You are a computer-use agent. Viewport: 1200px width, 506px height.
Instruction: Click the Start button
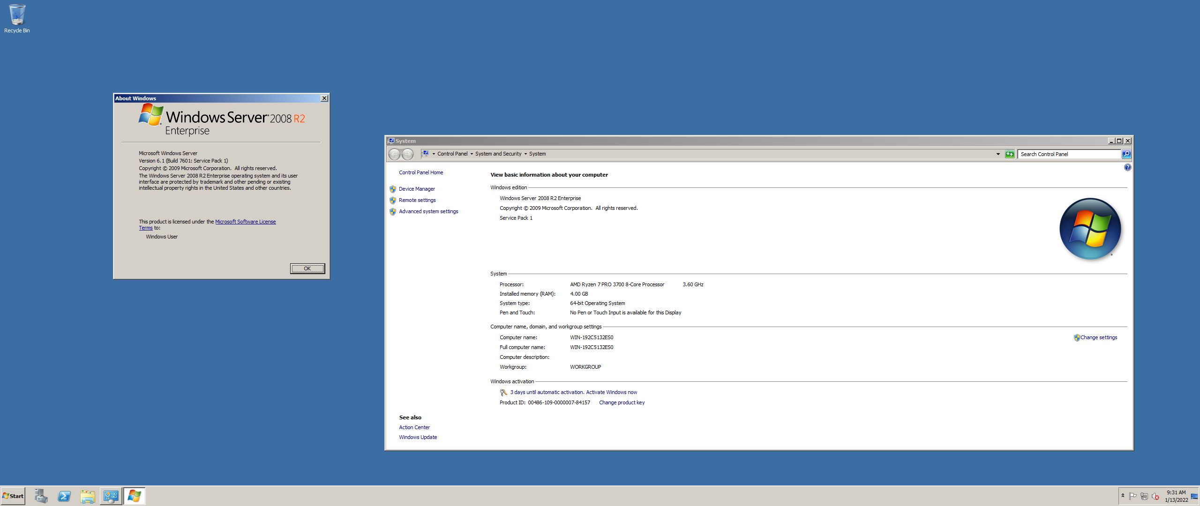tap(13, 496)
